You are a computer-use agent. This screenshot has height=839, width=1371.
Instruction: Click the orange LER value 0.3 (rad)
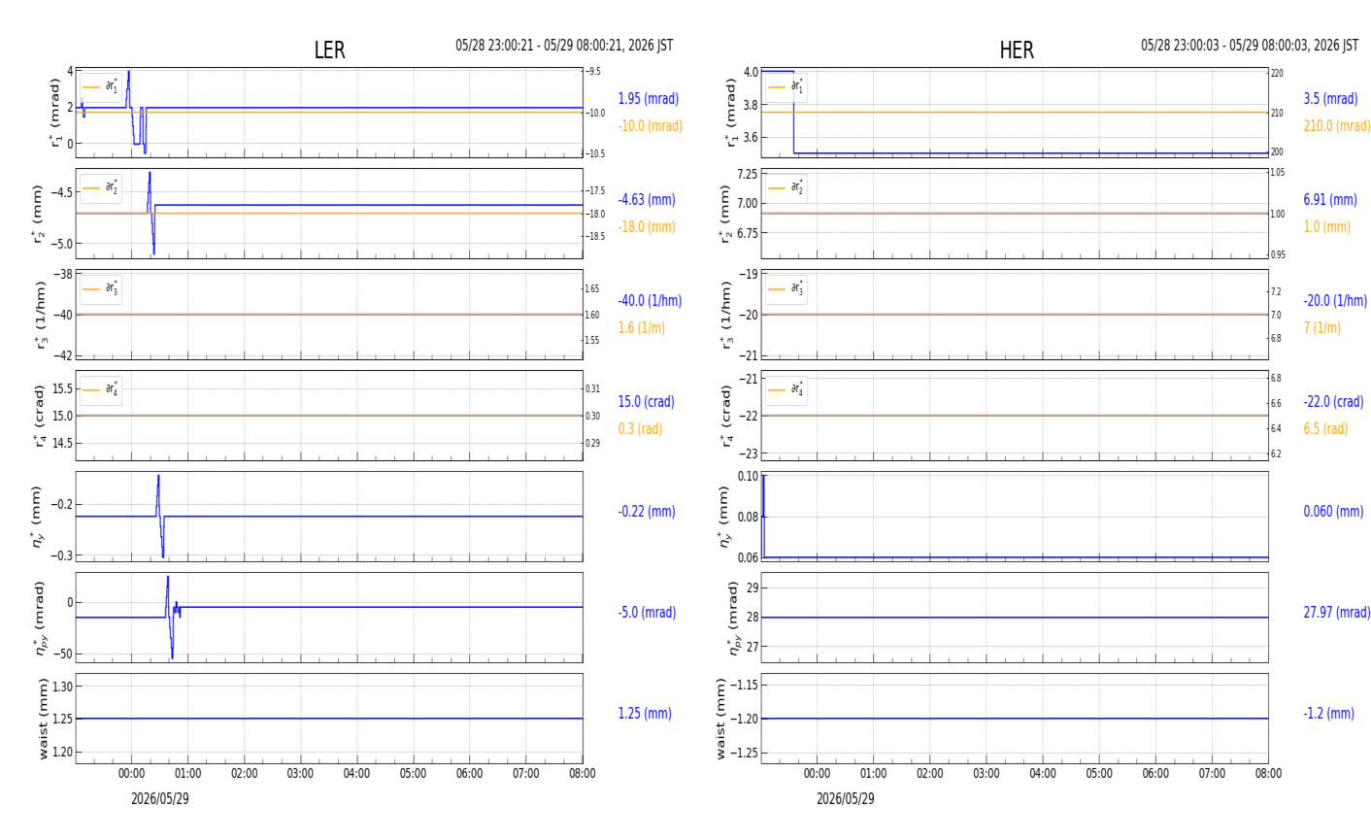(x=641, y=429)
